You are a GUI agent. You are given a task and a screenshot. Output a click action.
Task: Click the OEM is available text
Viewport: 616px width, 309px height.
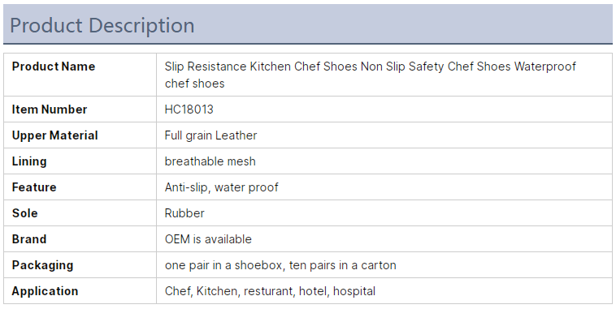click(208, 239)
